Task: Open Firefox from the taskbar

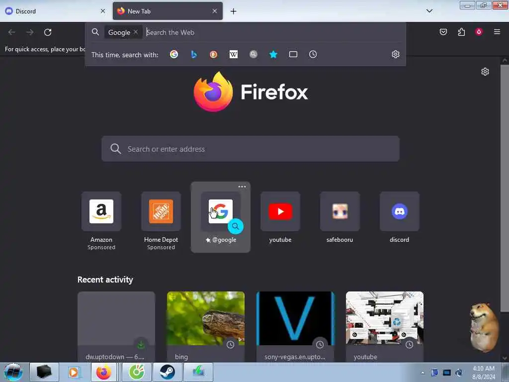Action: click(x=103, y=372)
